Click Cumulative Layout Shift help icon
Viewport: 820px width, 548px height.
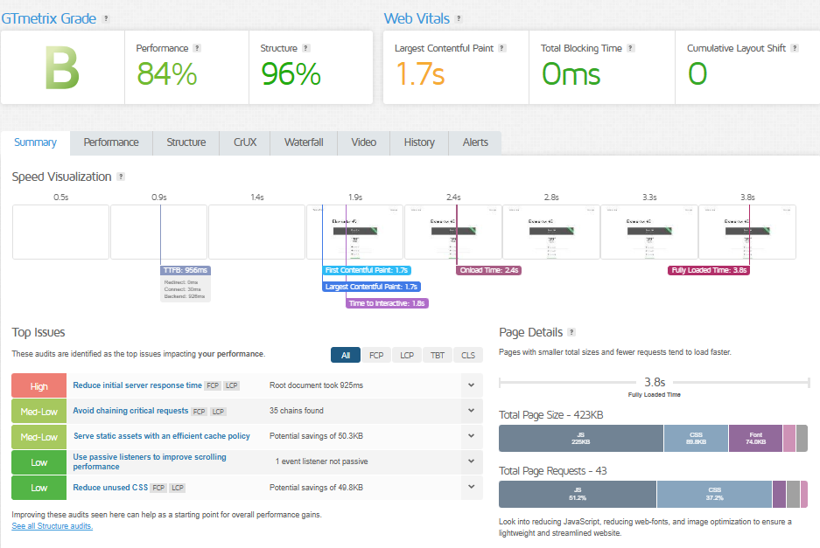(x=795, y=49)
